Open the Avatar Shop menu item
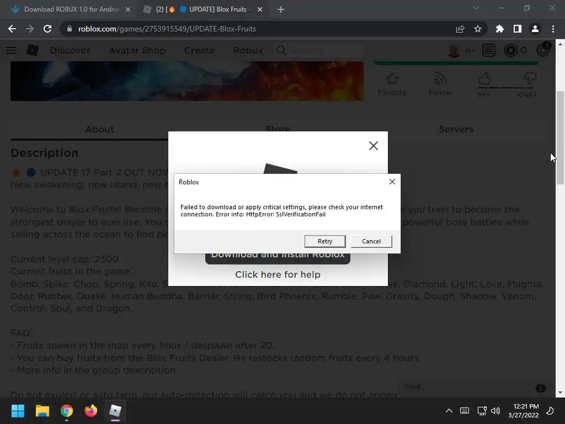This screenshot has height=424, width=565. (137, 50)
